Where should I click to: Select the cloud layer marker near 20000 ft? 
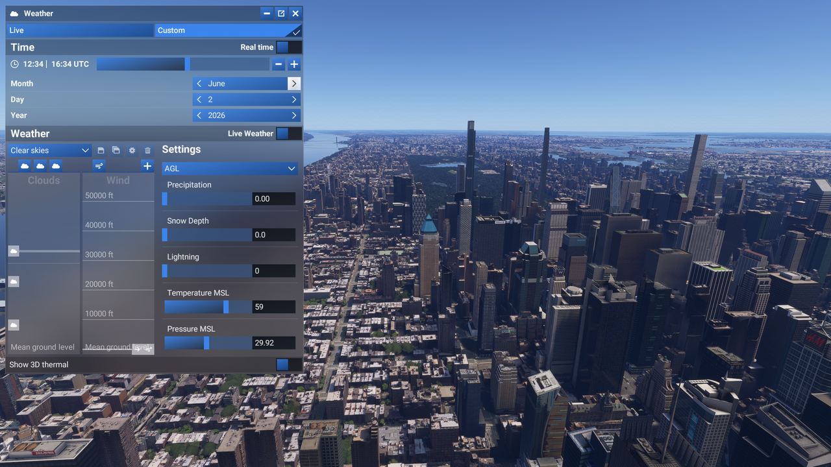pos(14,281)
